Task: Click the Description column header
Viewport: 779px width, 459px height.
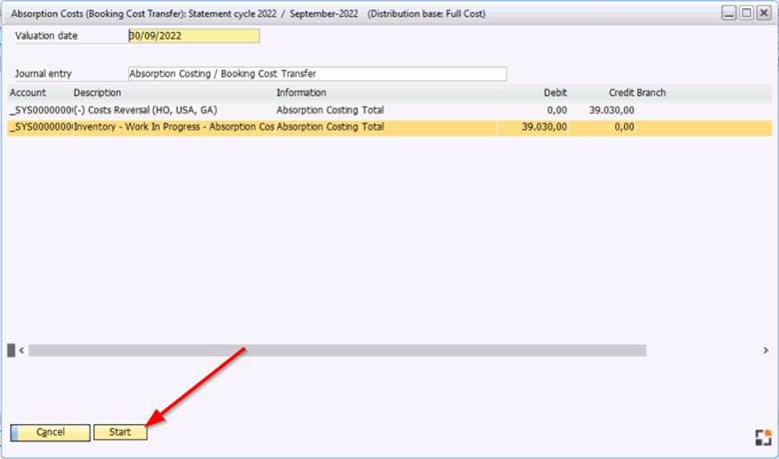Action: [97, 93]
